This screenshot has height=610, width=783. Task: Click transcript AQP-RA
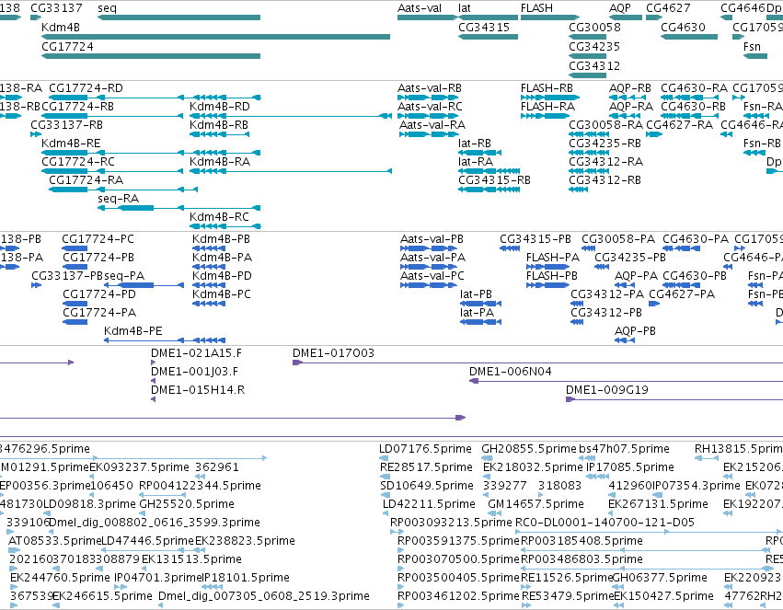pyautogui.click(x=631, y=107)
